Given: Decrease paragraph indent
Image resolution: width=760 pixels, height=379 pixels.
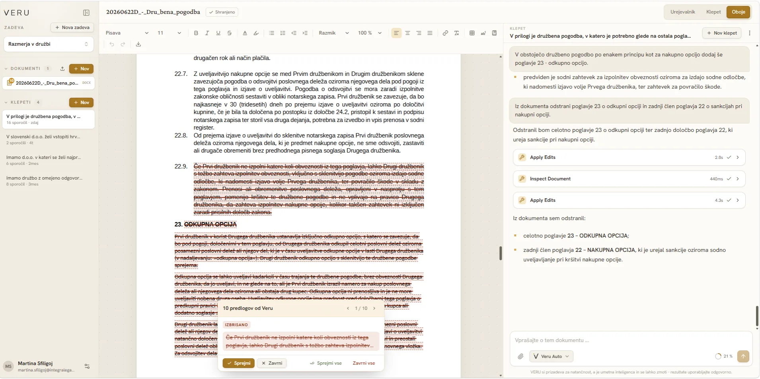Looking at the screenshot, I should click(294, 33).
